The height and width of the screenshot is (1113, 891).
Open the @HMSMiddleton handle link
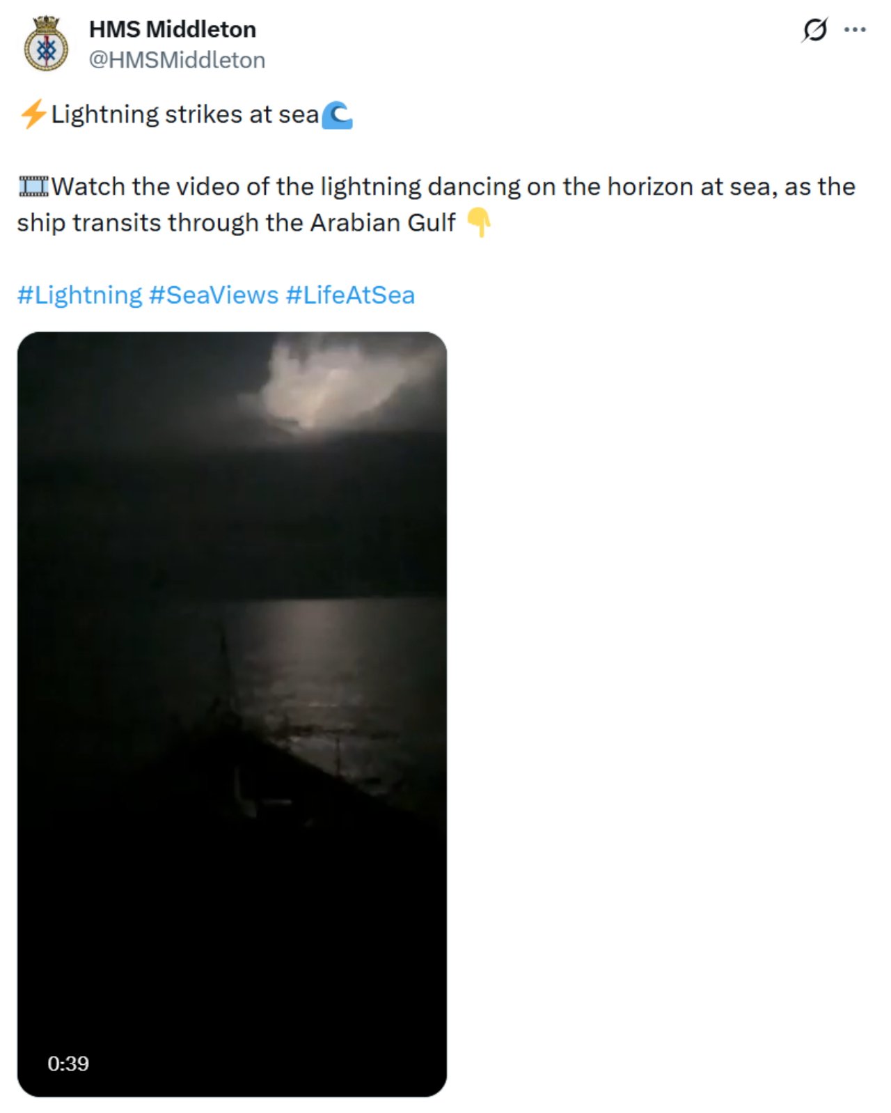tap(177, 61)
